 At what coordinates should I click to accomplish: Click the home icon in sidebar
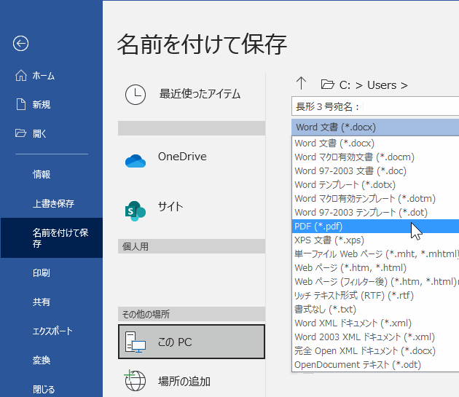point(20,76)
